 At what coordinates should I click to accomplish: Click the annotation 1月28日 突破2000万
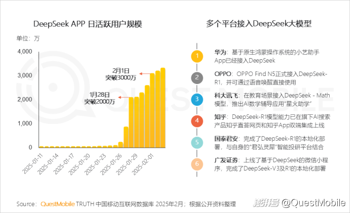(x=99, y=98)
